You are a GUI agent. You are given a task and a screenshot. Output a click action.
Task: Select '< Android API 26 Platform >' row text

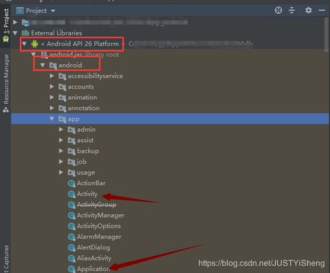pyautogui.click(x=83, y=44)
